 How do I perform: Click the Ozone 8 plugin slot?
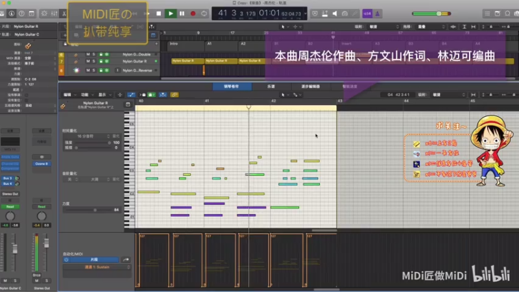42,164
